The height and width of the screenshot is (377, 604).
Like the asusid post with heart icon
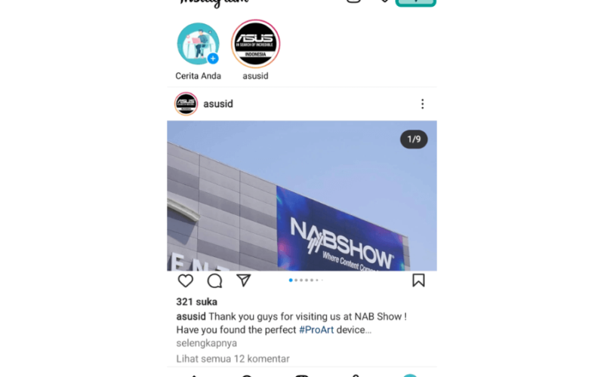[185, 280]
